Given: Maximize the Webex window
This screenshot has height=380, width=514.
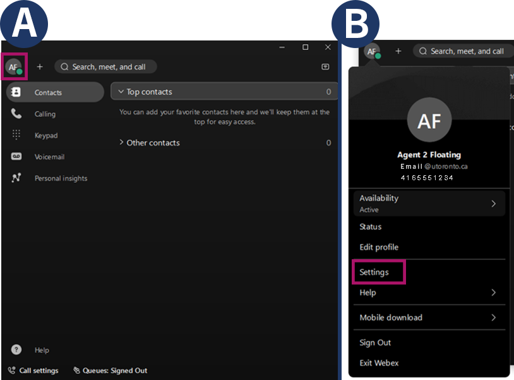Looking at the screenshot, I should (305, 47).
